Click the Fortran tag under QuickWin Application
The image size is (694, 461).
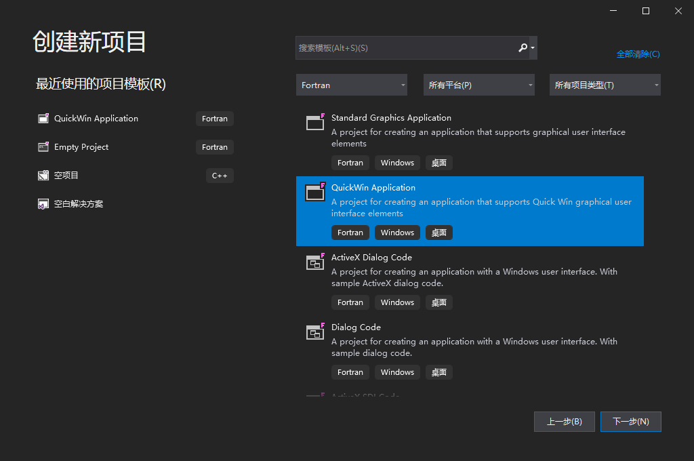[350, 232]
